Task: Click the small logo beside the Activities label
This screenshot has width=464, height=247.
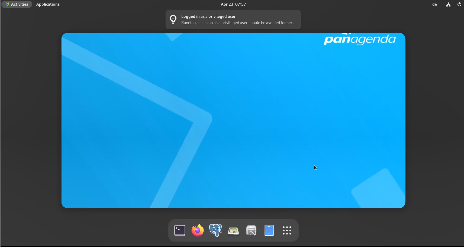Action: click(x=7, y=4)
